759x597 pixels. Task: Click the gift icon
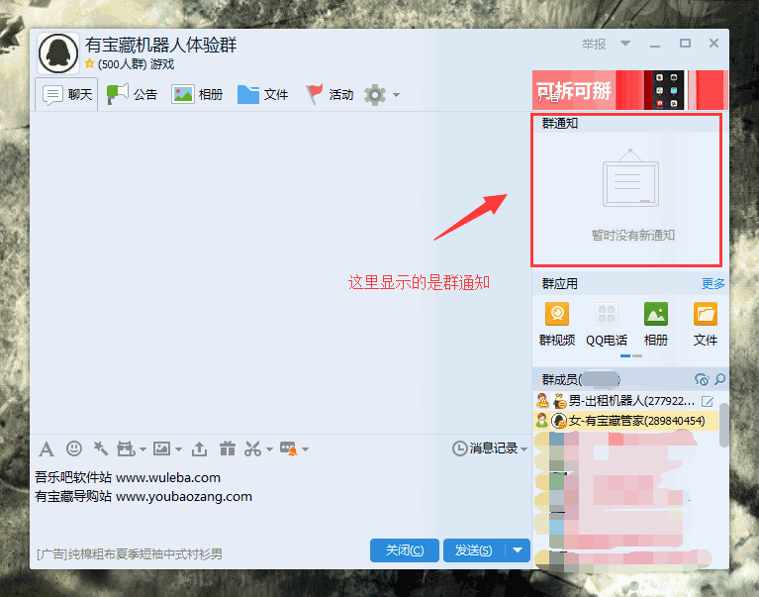tap(227, 448)
